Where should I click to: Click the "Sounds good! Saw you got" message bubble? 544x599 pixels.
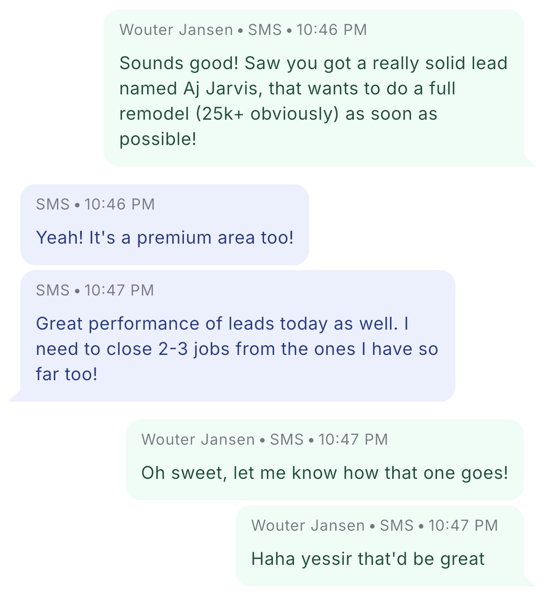(x=313, y=88)
